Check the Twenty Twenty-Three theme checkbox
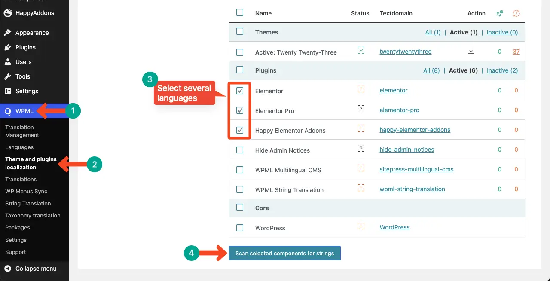550x281 pixels. pos(240,52)
